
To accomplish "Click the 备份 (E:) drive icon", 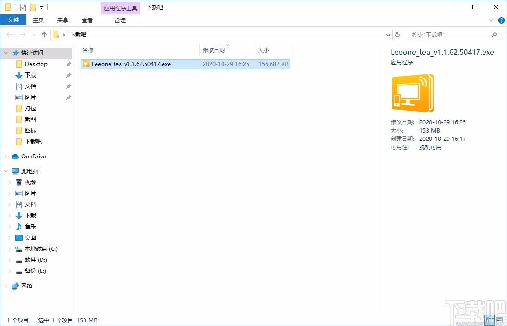I will (19, 271).
